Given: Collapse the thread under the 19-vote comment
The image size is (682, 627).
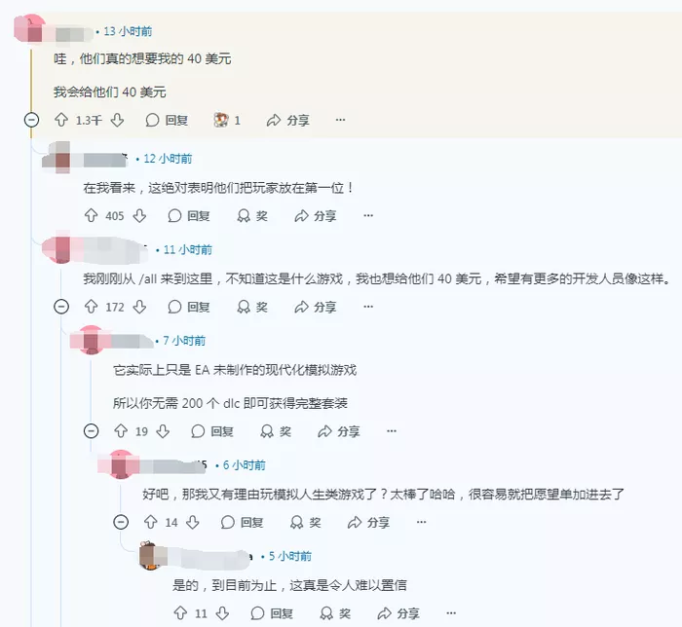Looking at the screenshot, I should pyautogui.click(x=91, y=430).
